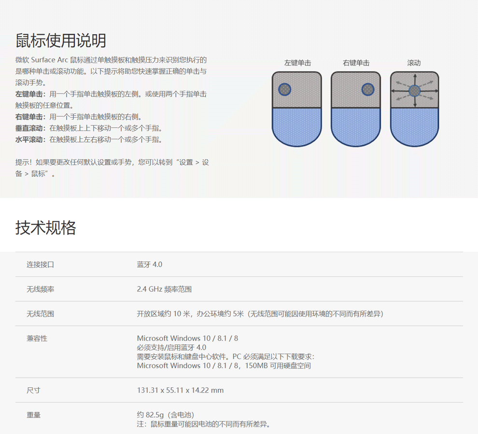
Task: Click the 无线范围 row label
Action: (40, 314)
